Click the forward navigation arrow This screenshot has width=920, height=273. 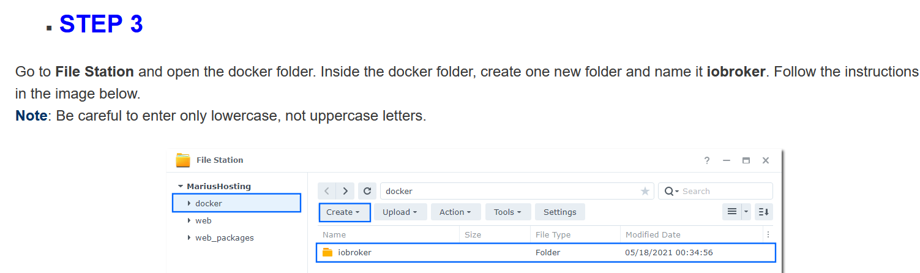coord(346,191)
